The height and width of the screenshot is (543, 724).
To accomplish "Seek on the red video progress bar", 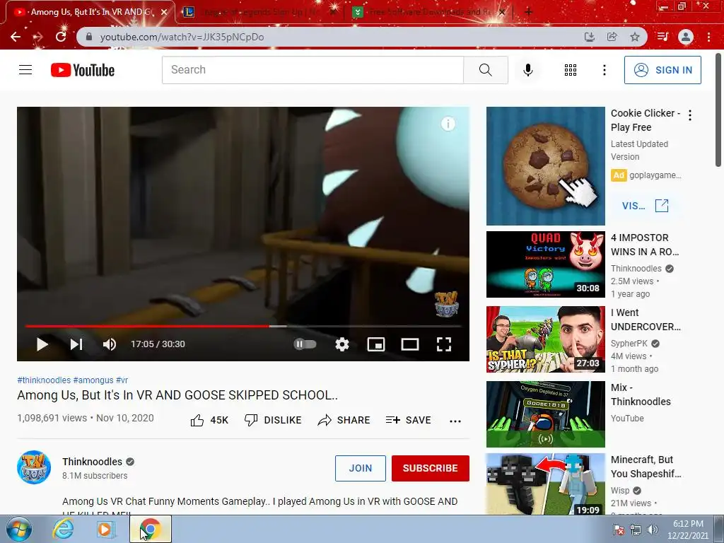I will [243, 326].
